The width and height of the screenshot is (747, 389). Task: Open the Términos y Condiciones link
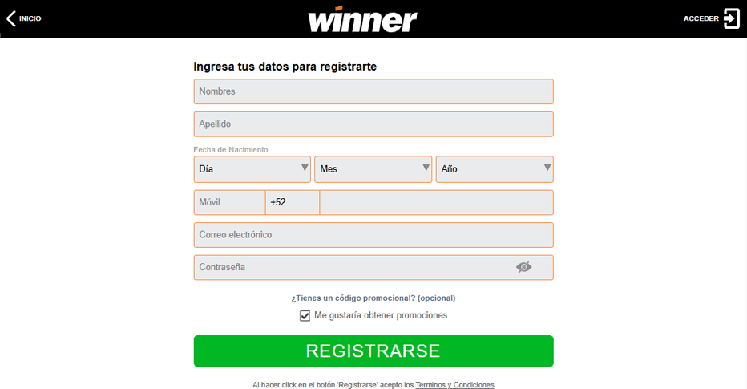pos(454,385)
